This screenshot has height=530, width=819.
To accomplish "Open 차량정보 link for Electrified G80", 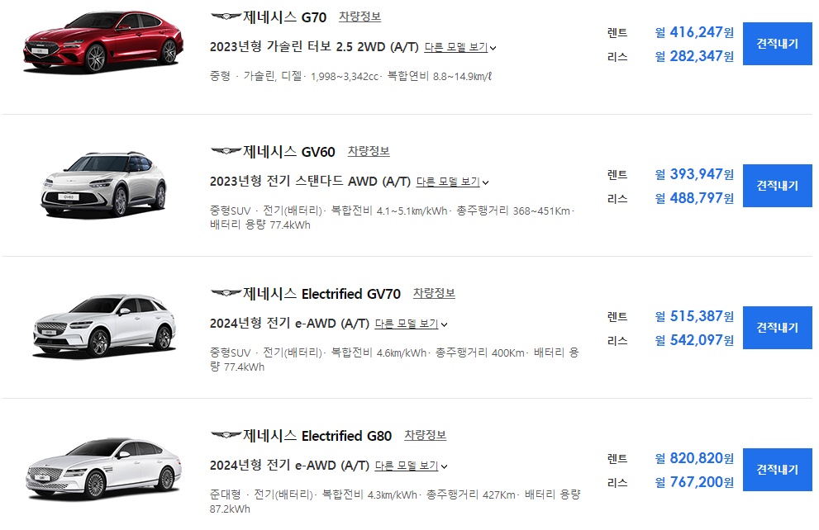I will [425, 435].
